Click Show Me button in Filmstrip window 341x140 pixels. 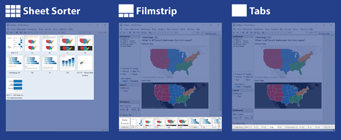[x=211, y=34]
